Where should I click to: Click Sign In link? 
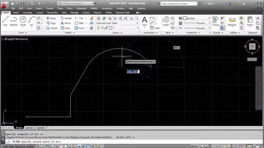[211, 3]
